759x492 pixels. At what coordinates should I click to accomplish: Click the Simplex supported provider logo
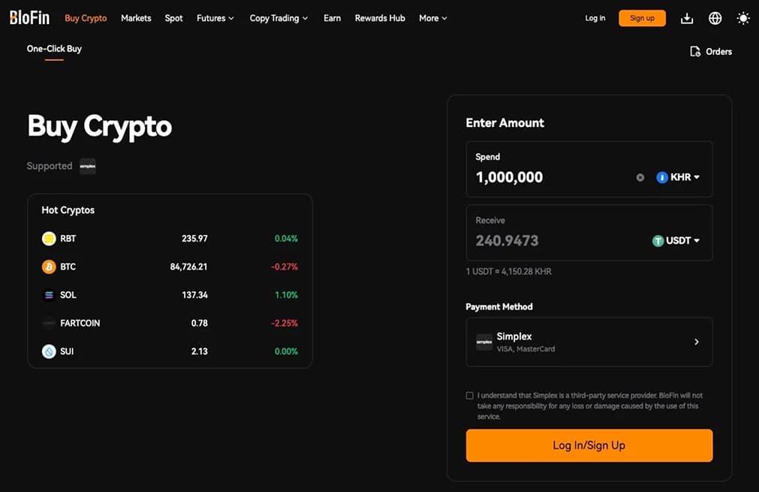coord(88,166)
